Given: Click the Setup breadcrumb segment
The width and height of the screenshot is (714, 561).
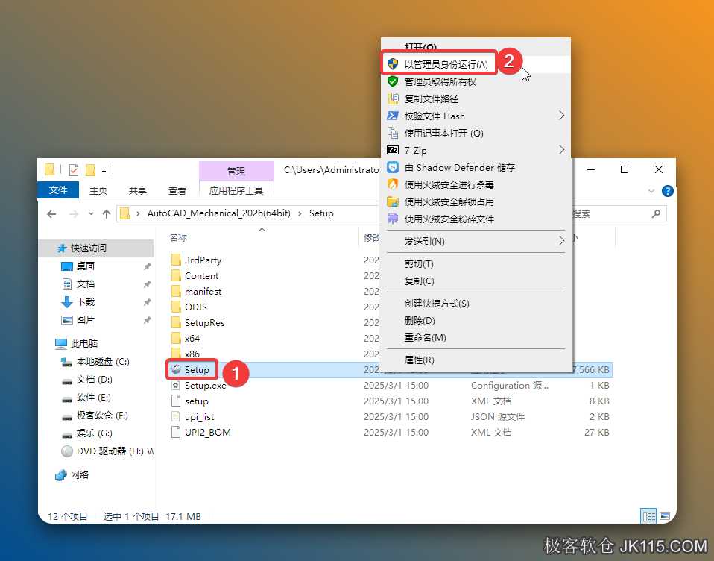Looking at the screenshot, I should 321,213.
